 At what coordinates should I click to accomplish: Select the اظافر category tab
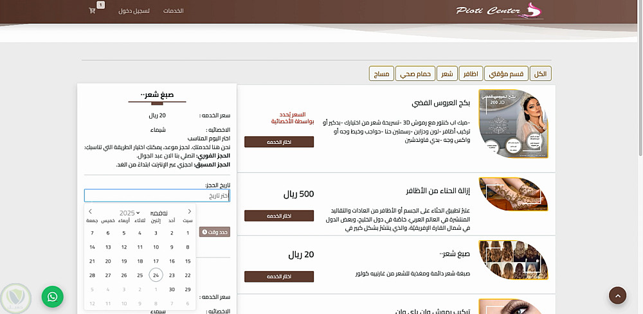(x=471, y=74)
